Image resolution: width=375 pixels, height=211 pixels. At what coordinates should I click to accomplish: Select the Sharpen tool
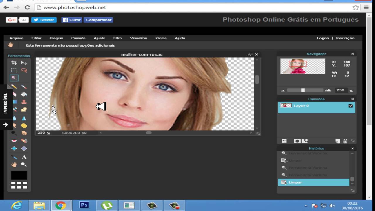coord(24,118)
